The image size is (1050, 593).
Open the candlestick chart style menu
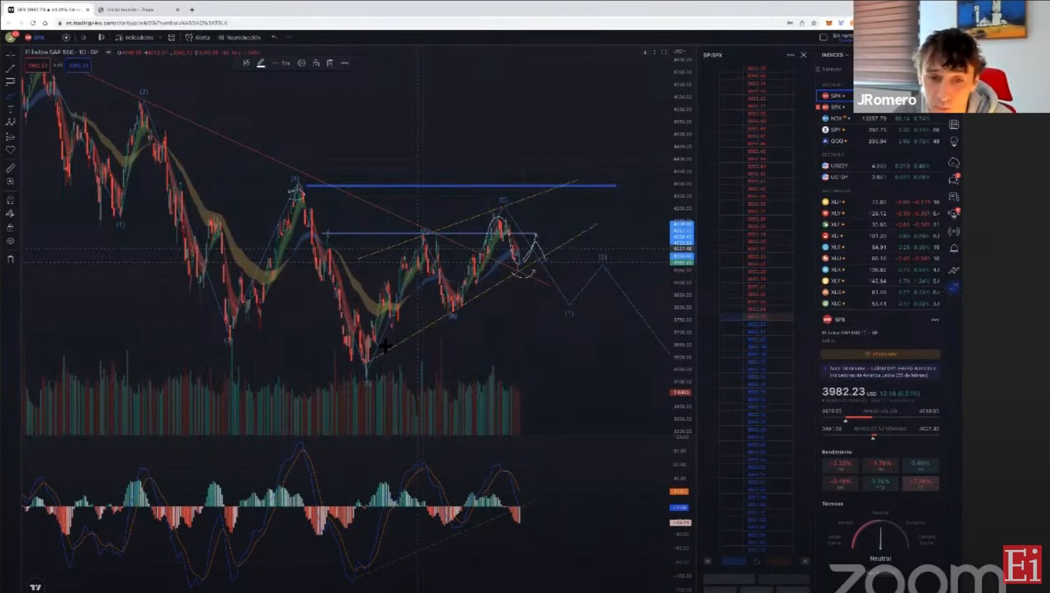pyautogui.click(x=101, y=37)
